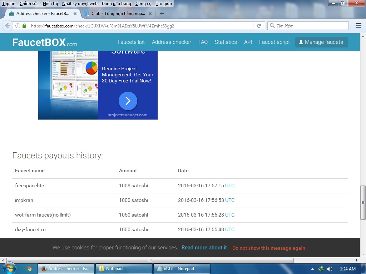
Task: Click the vertical scrollbar up arrow
Action: [x=363, y=36]
